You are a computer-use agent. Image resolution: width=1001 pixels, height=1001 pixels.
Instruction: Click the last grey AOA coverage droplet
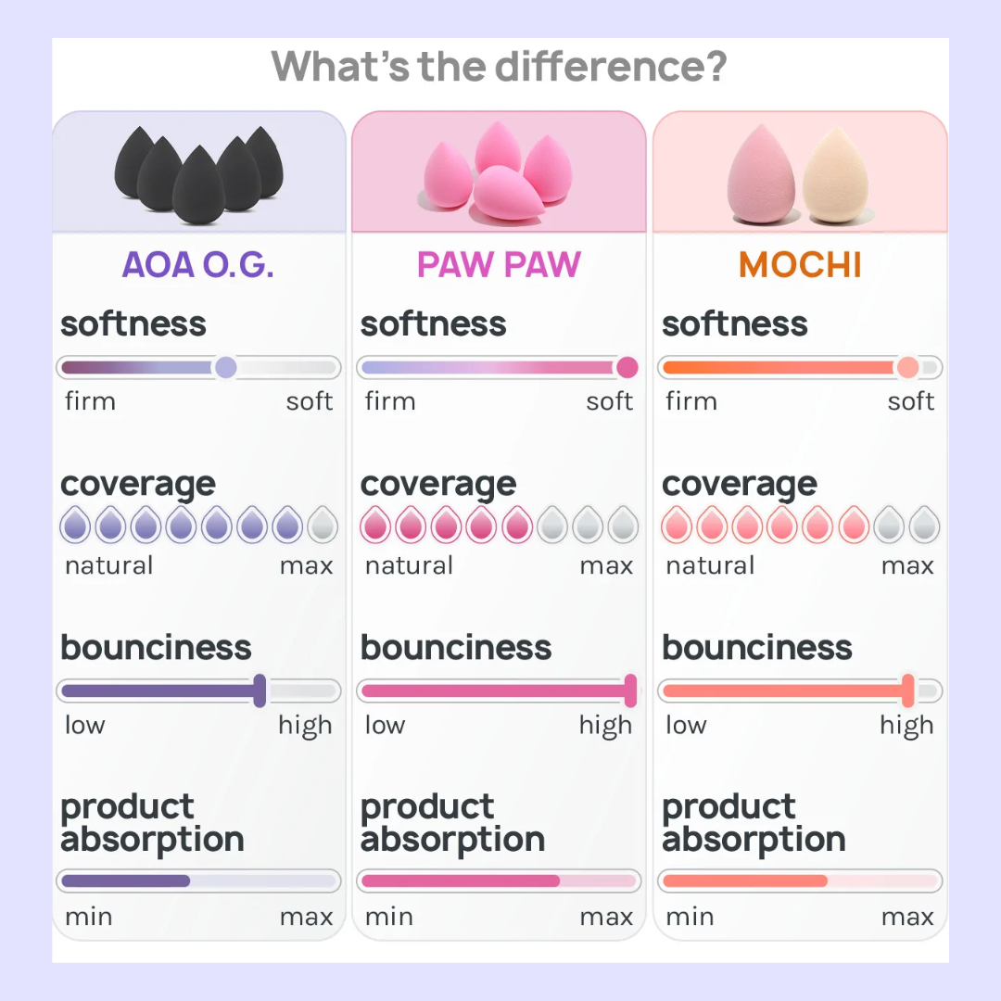323,525
